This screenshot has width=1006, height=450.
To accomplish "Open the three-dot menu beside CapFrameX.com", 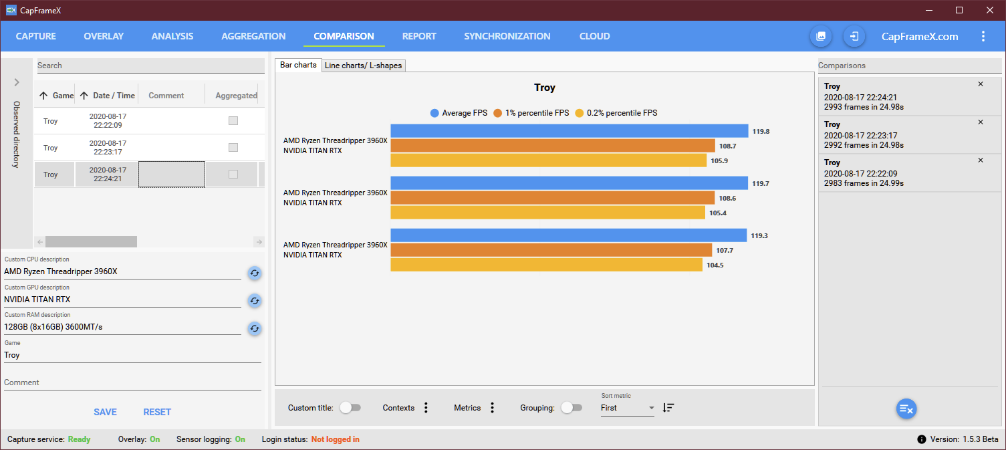I will (983, 36).
